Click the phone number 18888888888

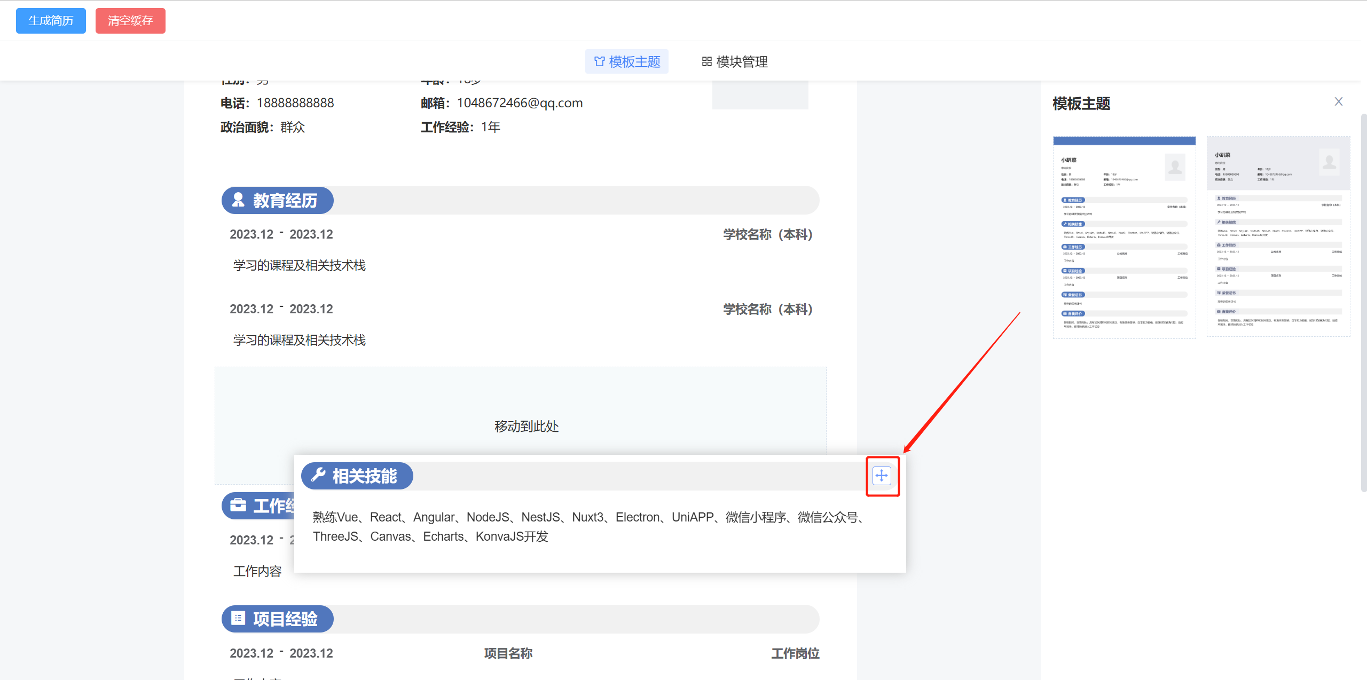pyautogui.click(x=295, y=102)
